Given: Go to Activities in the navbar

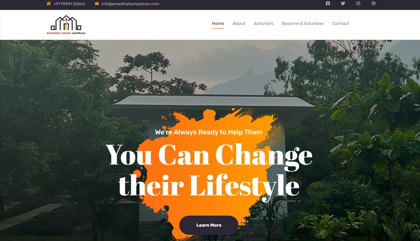Looking at the screenshot, I should (263, 24).
